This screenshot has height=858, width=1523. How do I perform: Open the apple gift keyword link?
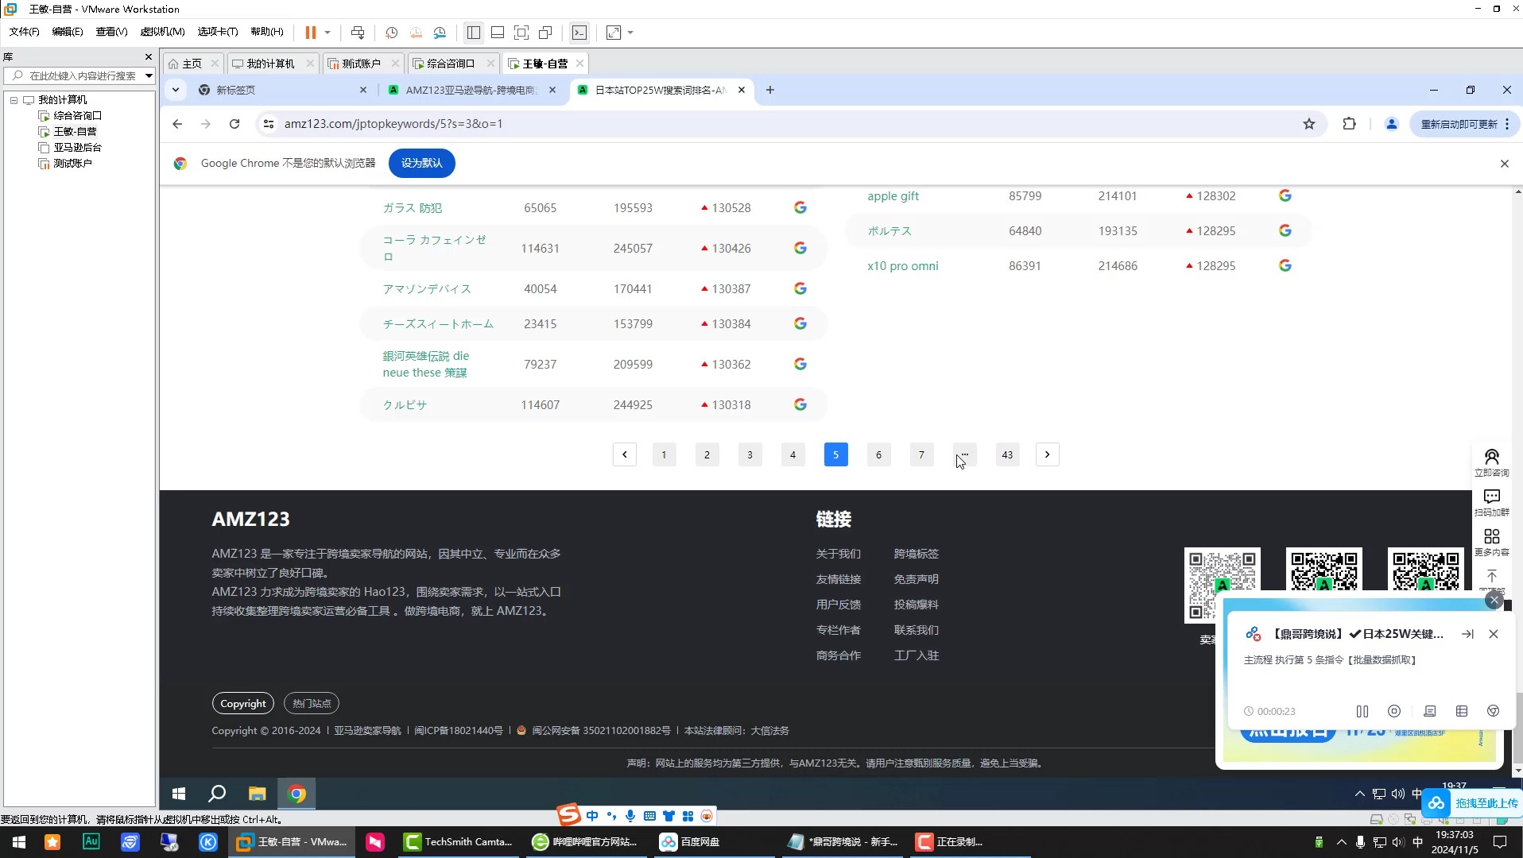893,196
